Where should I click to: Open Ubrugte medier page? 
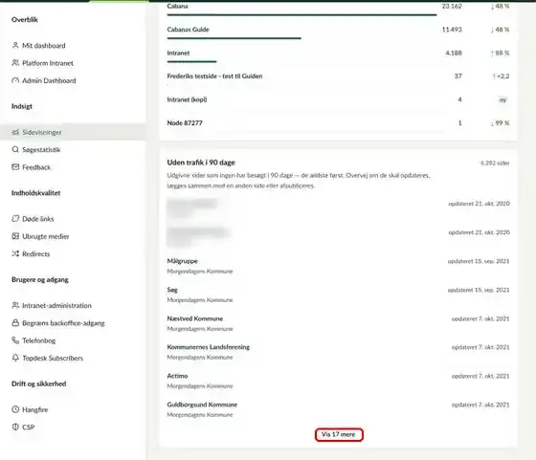pyautogui.click(x=46, y=236)
